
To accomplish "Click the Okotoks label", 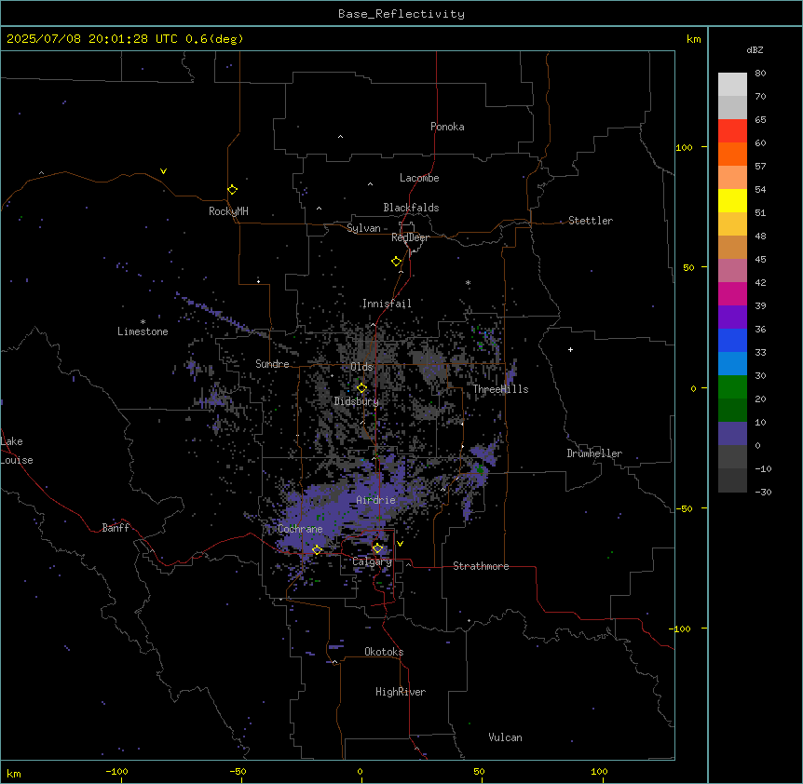I will click(384, 652).
